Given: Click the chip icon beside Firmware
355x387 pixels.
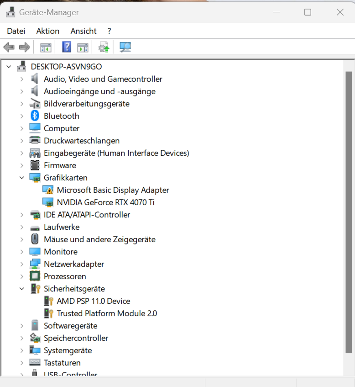Looking at the screenshot, I should pyautogui.click(x=35, y=165).
